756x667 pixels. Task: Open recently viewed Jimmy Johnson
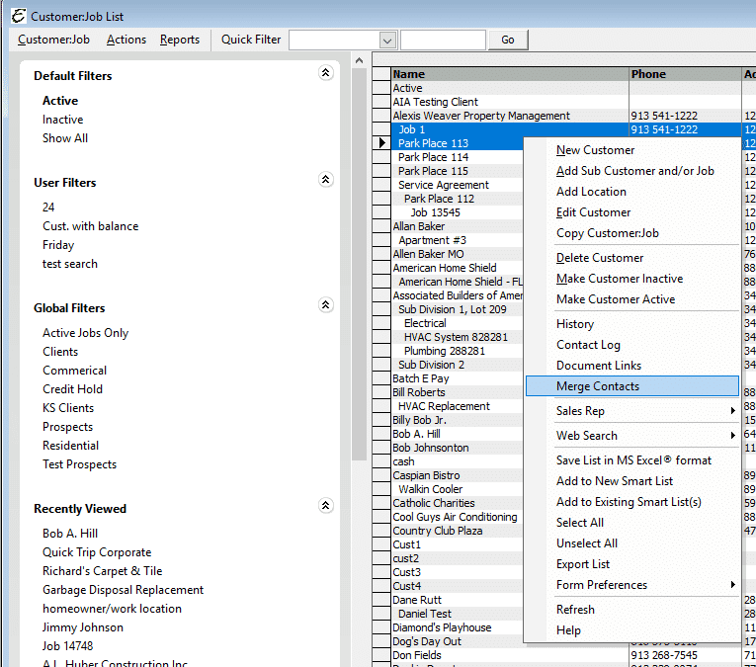coord(82,627)
